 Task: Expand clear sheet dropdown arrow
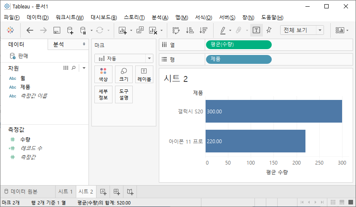click(161, 30)
